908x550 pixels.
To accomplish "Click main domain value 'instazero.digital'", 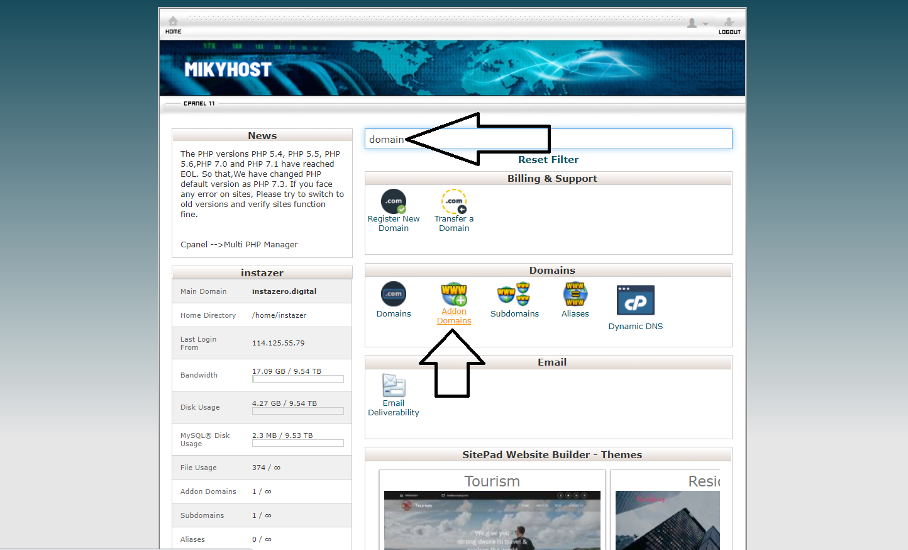I will coord(284,291).
